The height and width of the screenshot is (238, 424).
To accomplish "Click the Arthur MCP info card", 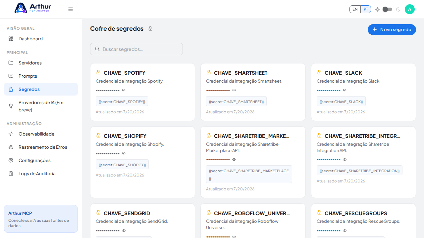I will coord(41,219).
